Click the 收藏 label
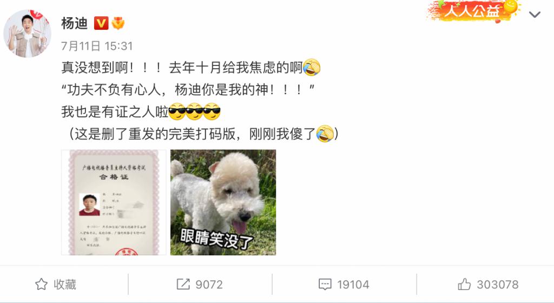The width and height of the screenshot is (554, 303). 65,285
